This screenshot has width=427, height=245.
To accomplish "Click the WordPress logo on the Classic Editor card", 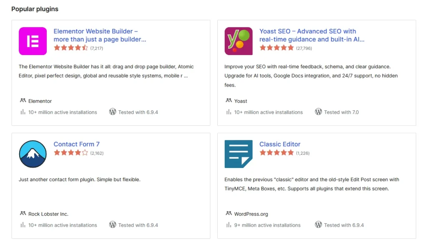I will (319, 225).
